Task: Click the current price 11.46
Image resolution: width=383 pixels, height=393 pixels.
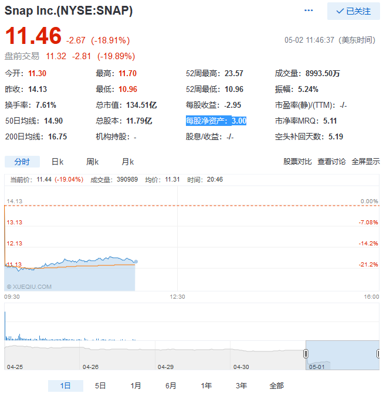Action: click(x=33, y=36)
